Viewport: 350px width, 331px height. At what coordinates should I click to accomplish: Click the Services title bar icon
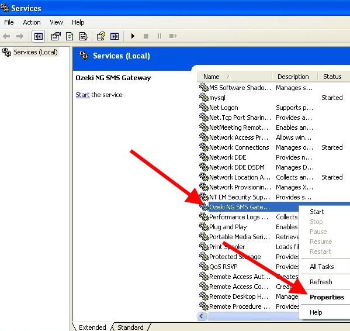5,8
